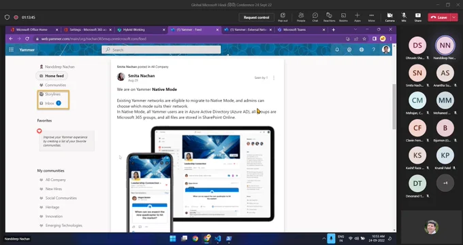Open the Share content tray
463x245 pixels.
[418, 17]
